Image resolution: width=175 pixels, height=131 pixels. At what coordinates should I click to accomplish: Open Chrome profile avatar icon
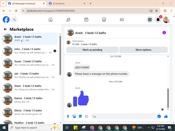[x=165, y=11]
